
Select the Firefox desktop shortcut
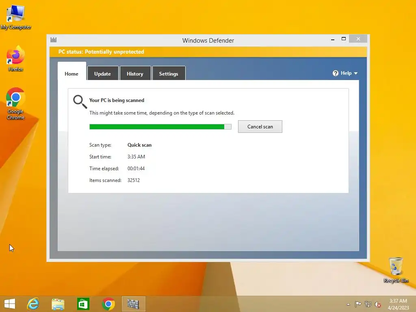[16, 58]
